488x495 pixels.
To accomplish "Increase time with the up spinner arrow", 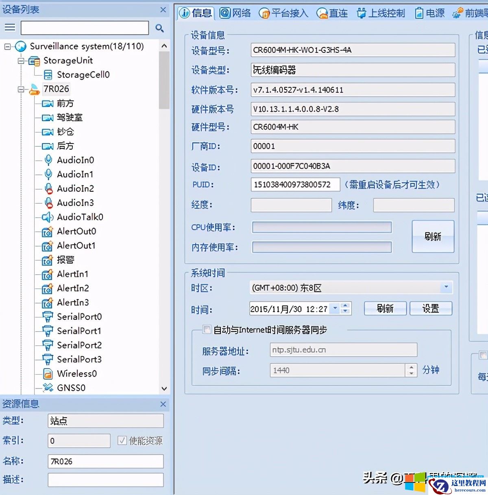I will pyautogui.click(x=345, y=306).
